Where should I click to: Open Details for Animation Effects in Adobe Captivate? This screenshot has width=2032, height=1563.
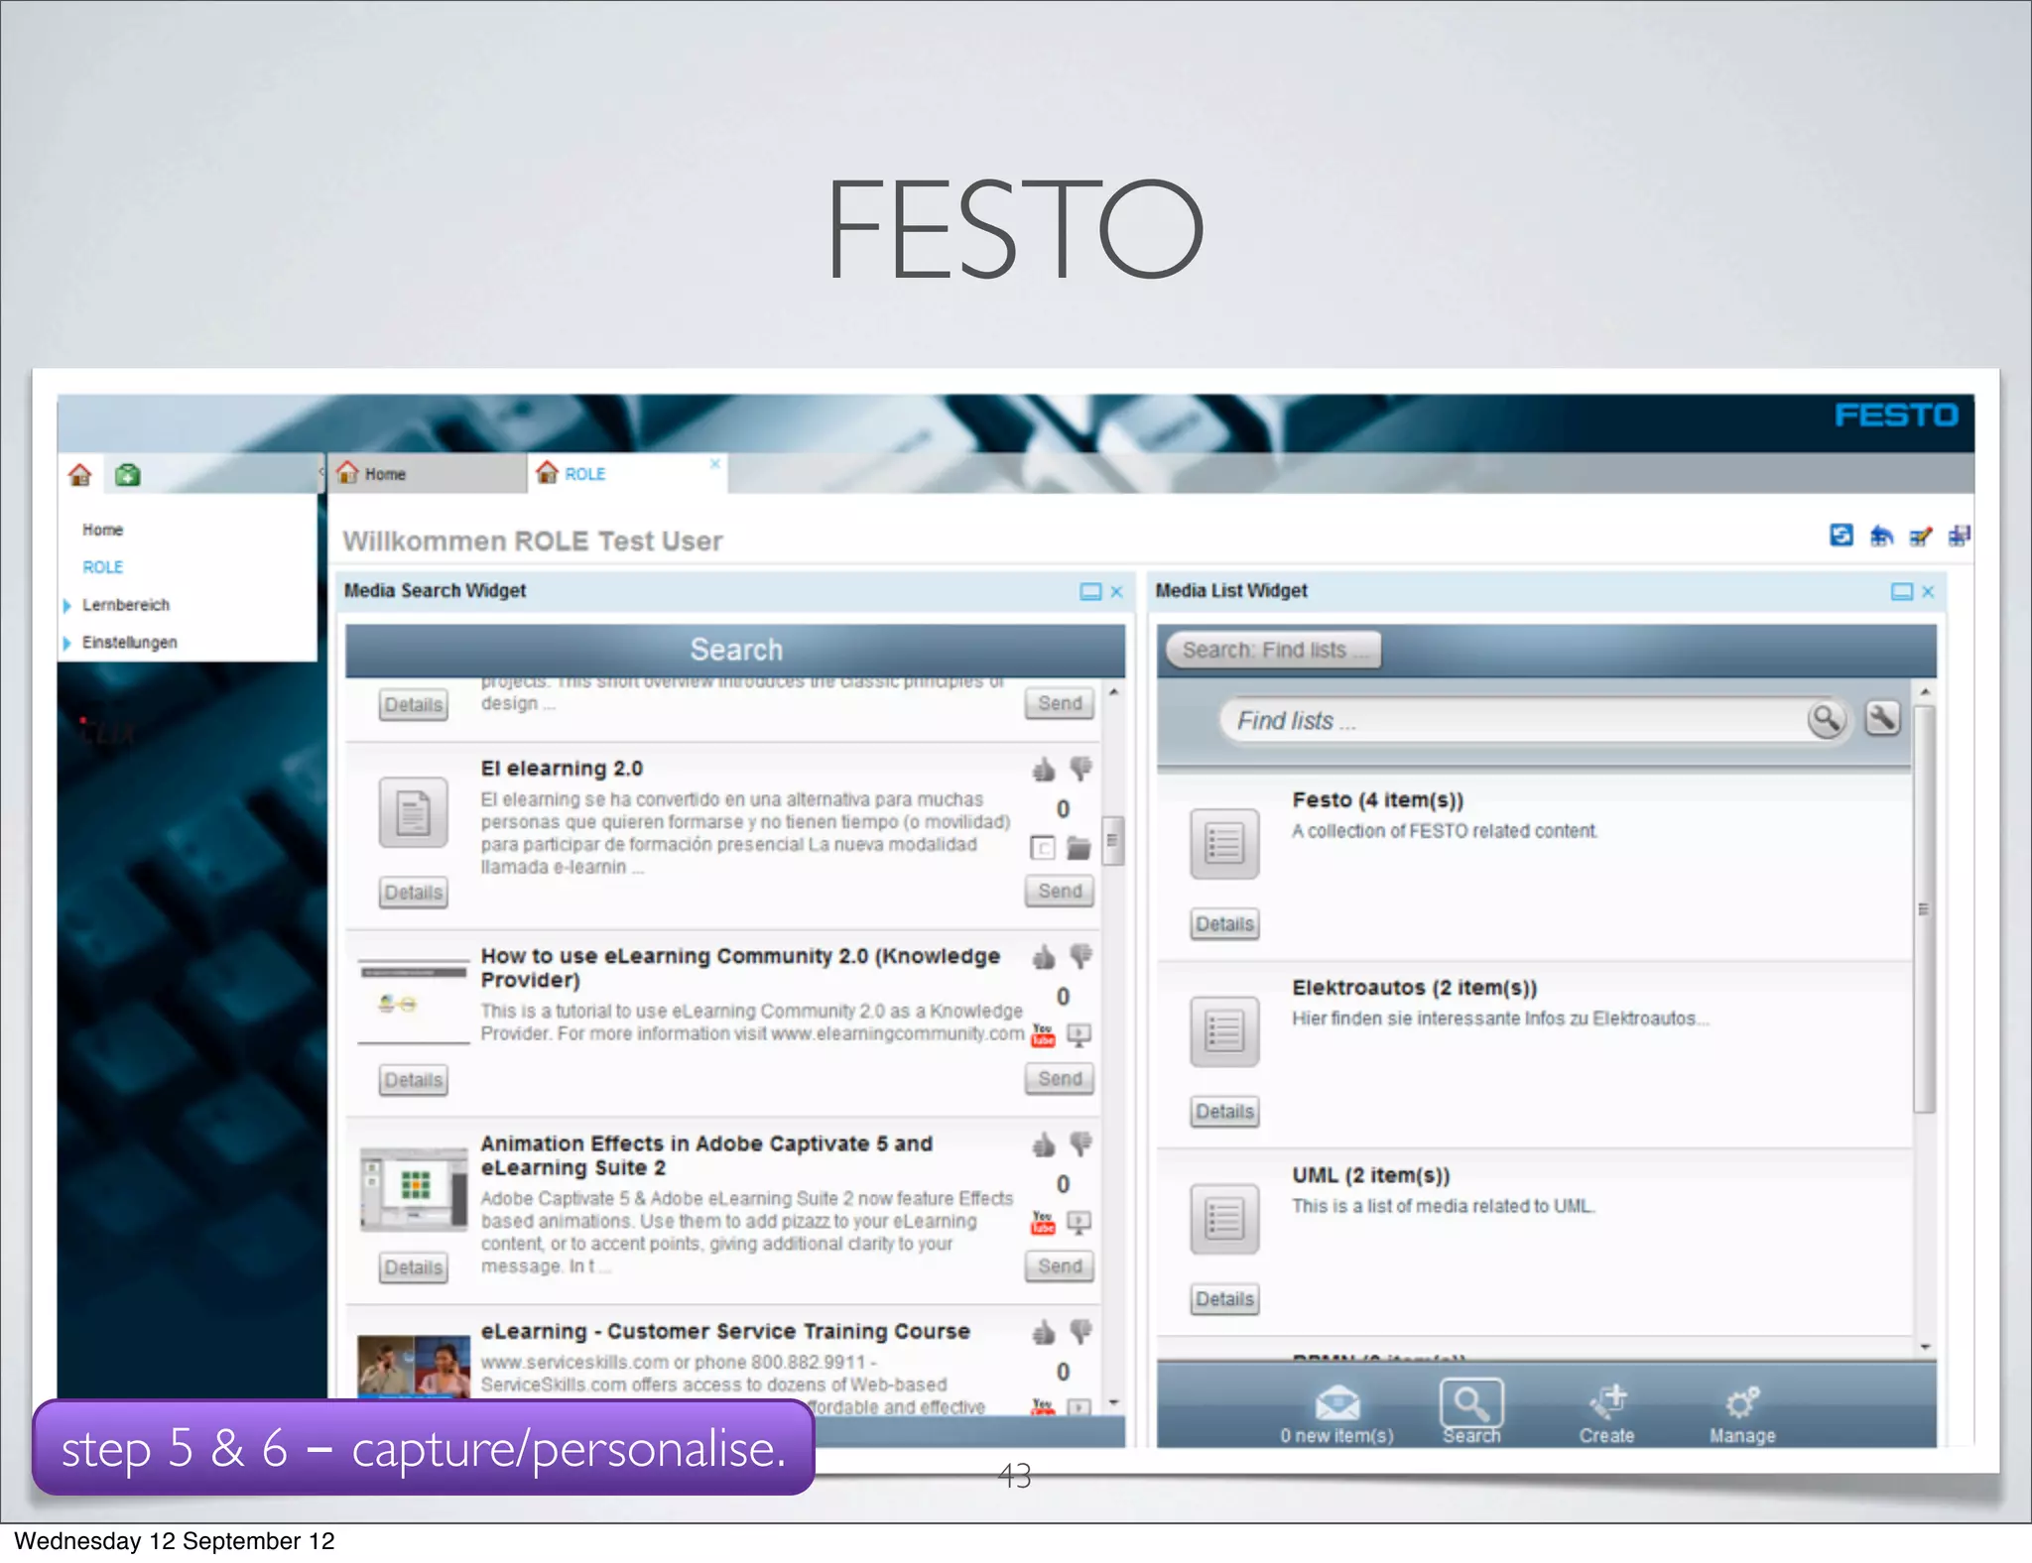click(x=414, y=1267)
